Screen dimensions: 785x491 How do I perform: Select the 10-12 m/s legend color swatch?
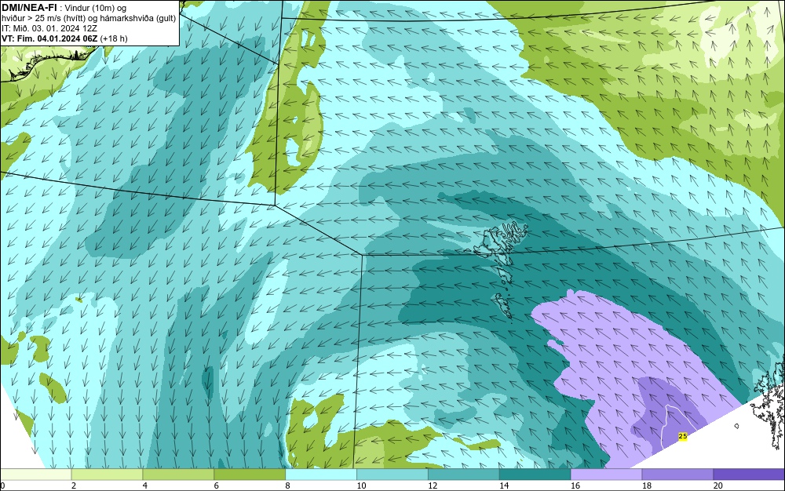pyautogui.click(x=392, y=475)
